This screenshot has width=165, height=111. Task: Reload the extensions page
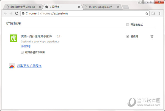16,13
